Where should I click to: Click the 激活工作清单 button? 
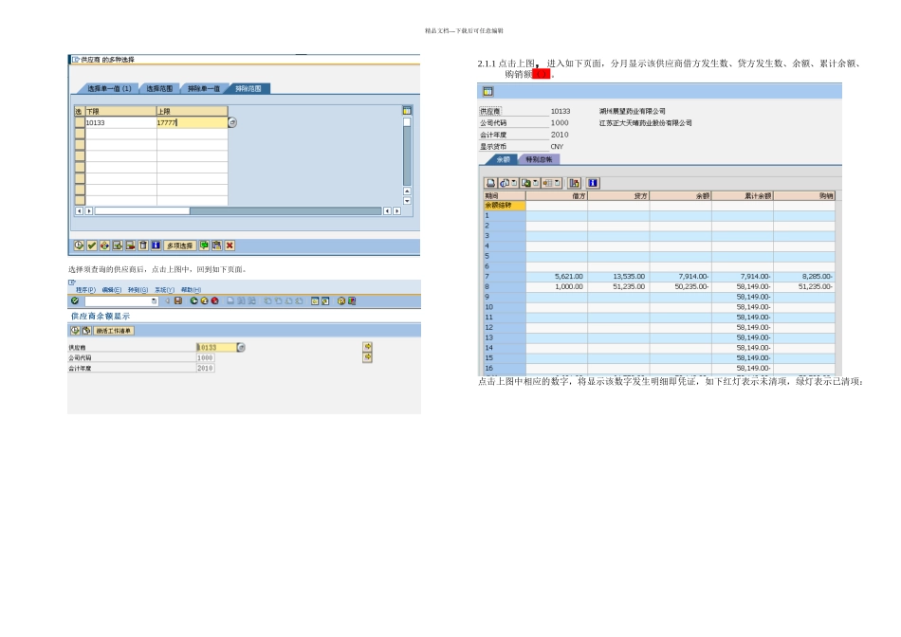pyautogui.click(x=114, y=330)
